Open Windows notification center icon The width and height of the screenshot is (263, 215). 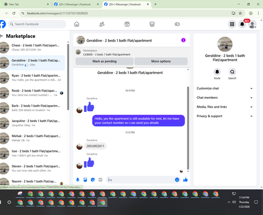click(x=256, y=202)
